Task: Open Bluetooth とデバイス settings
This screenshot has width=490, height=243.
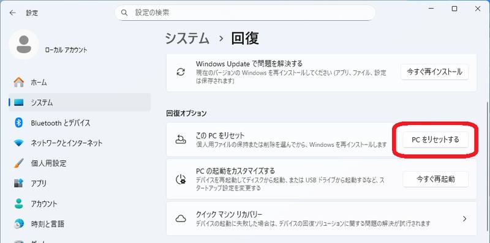Action: click(x=80, y=123)
